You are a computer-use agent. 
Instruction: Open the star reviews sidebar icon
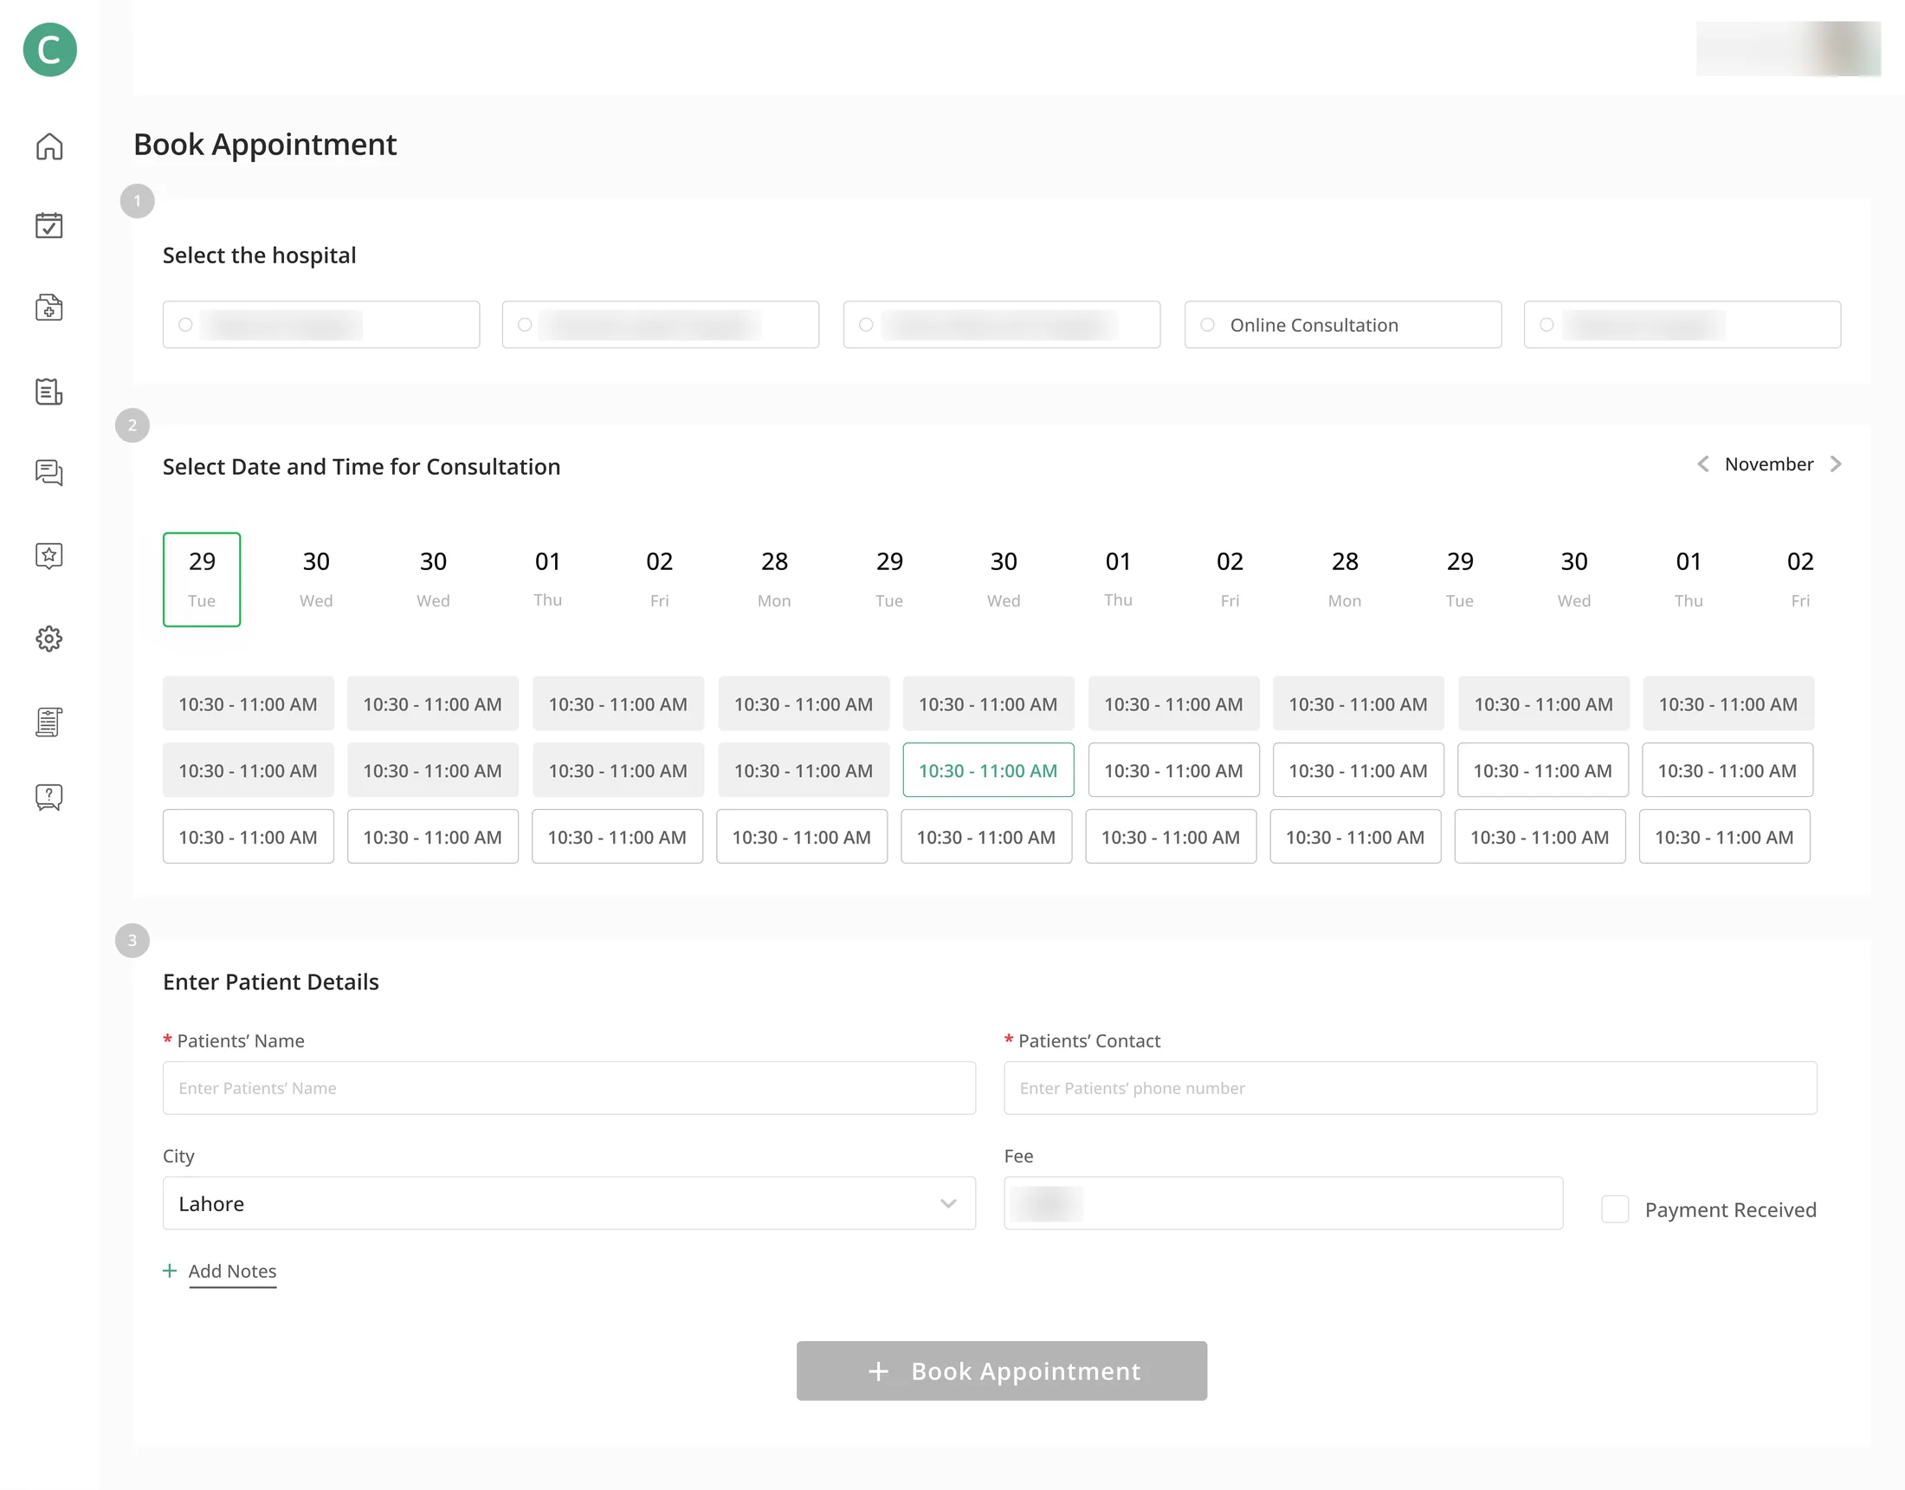coord(48,556)
